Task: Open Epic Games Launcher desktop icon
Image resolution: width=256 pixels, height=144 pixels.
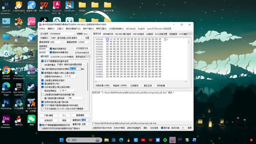Action: pyautogui.click(x=19, y=89)
